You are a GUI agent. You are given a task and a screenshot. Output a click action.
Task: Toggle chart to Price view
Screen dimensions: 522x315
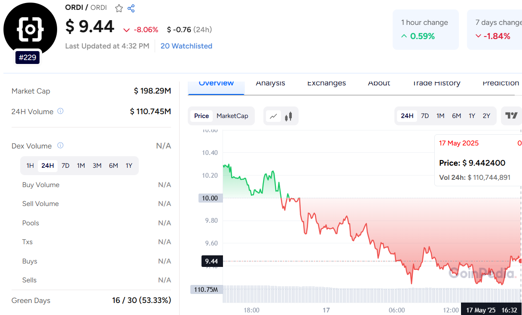click(201, 116)
